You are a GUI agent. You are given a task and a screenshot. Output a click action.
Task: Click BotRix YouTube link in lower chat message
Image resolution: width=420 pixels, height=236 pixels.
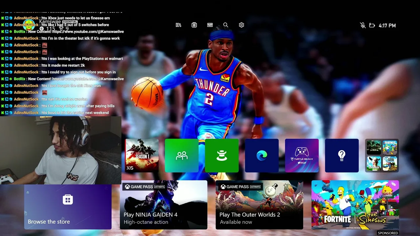[88, 79]
